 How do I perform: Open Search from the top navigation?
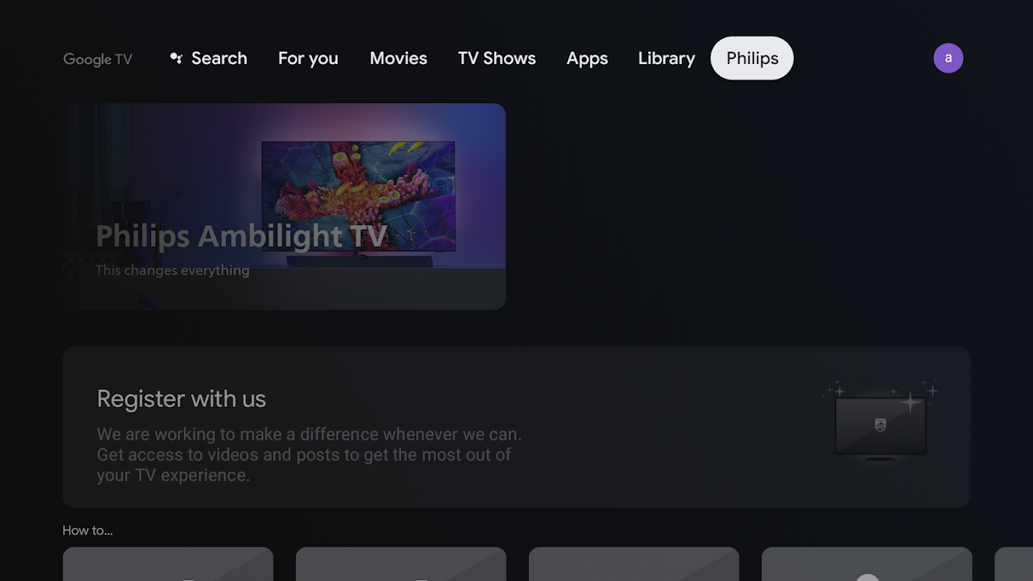point(208,58)
